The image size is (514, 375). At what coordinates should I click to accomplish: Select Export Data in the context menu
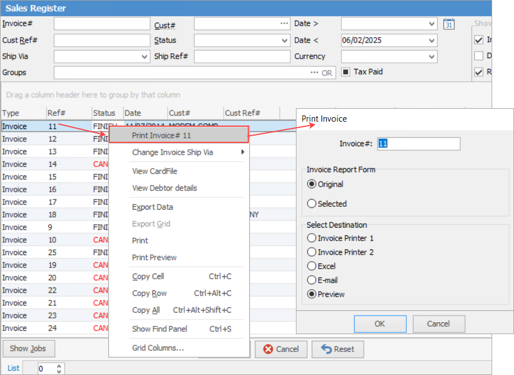pos(152,207)
